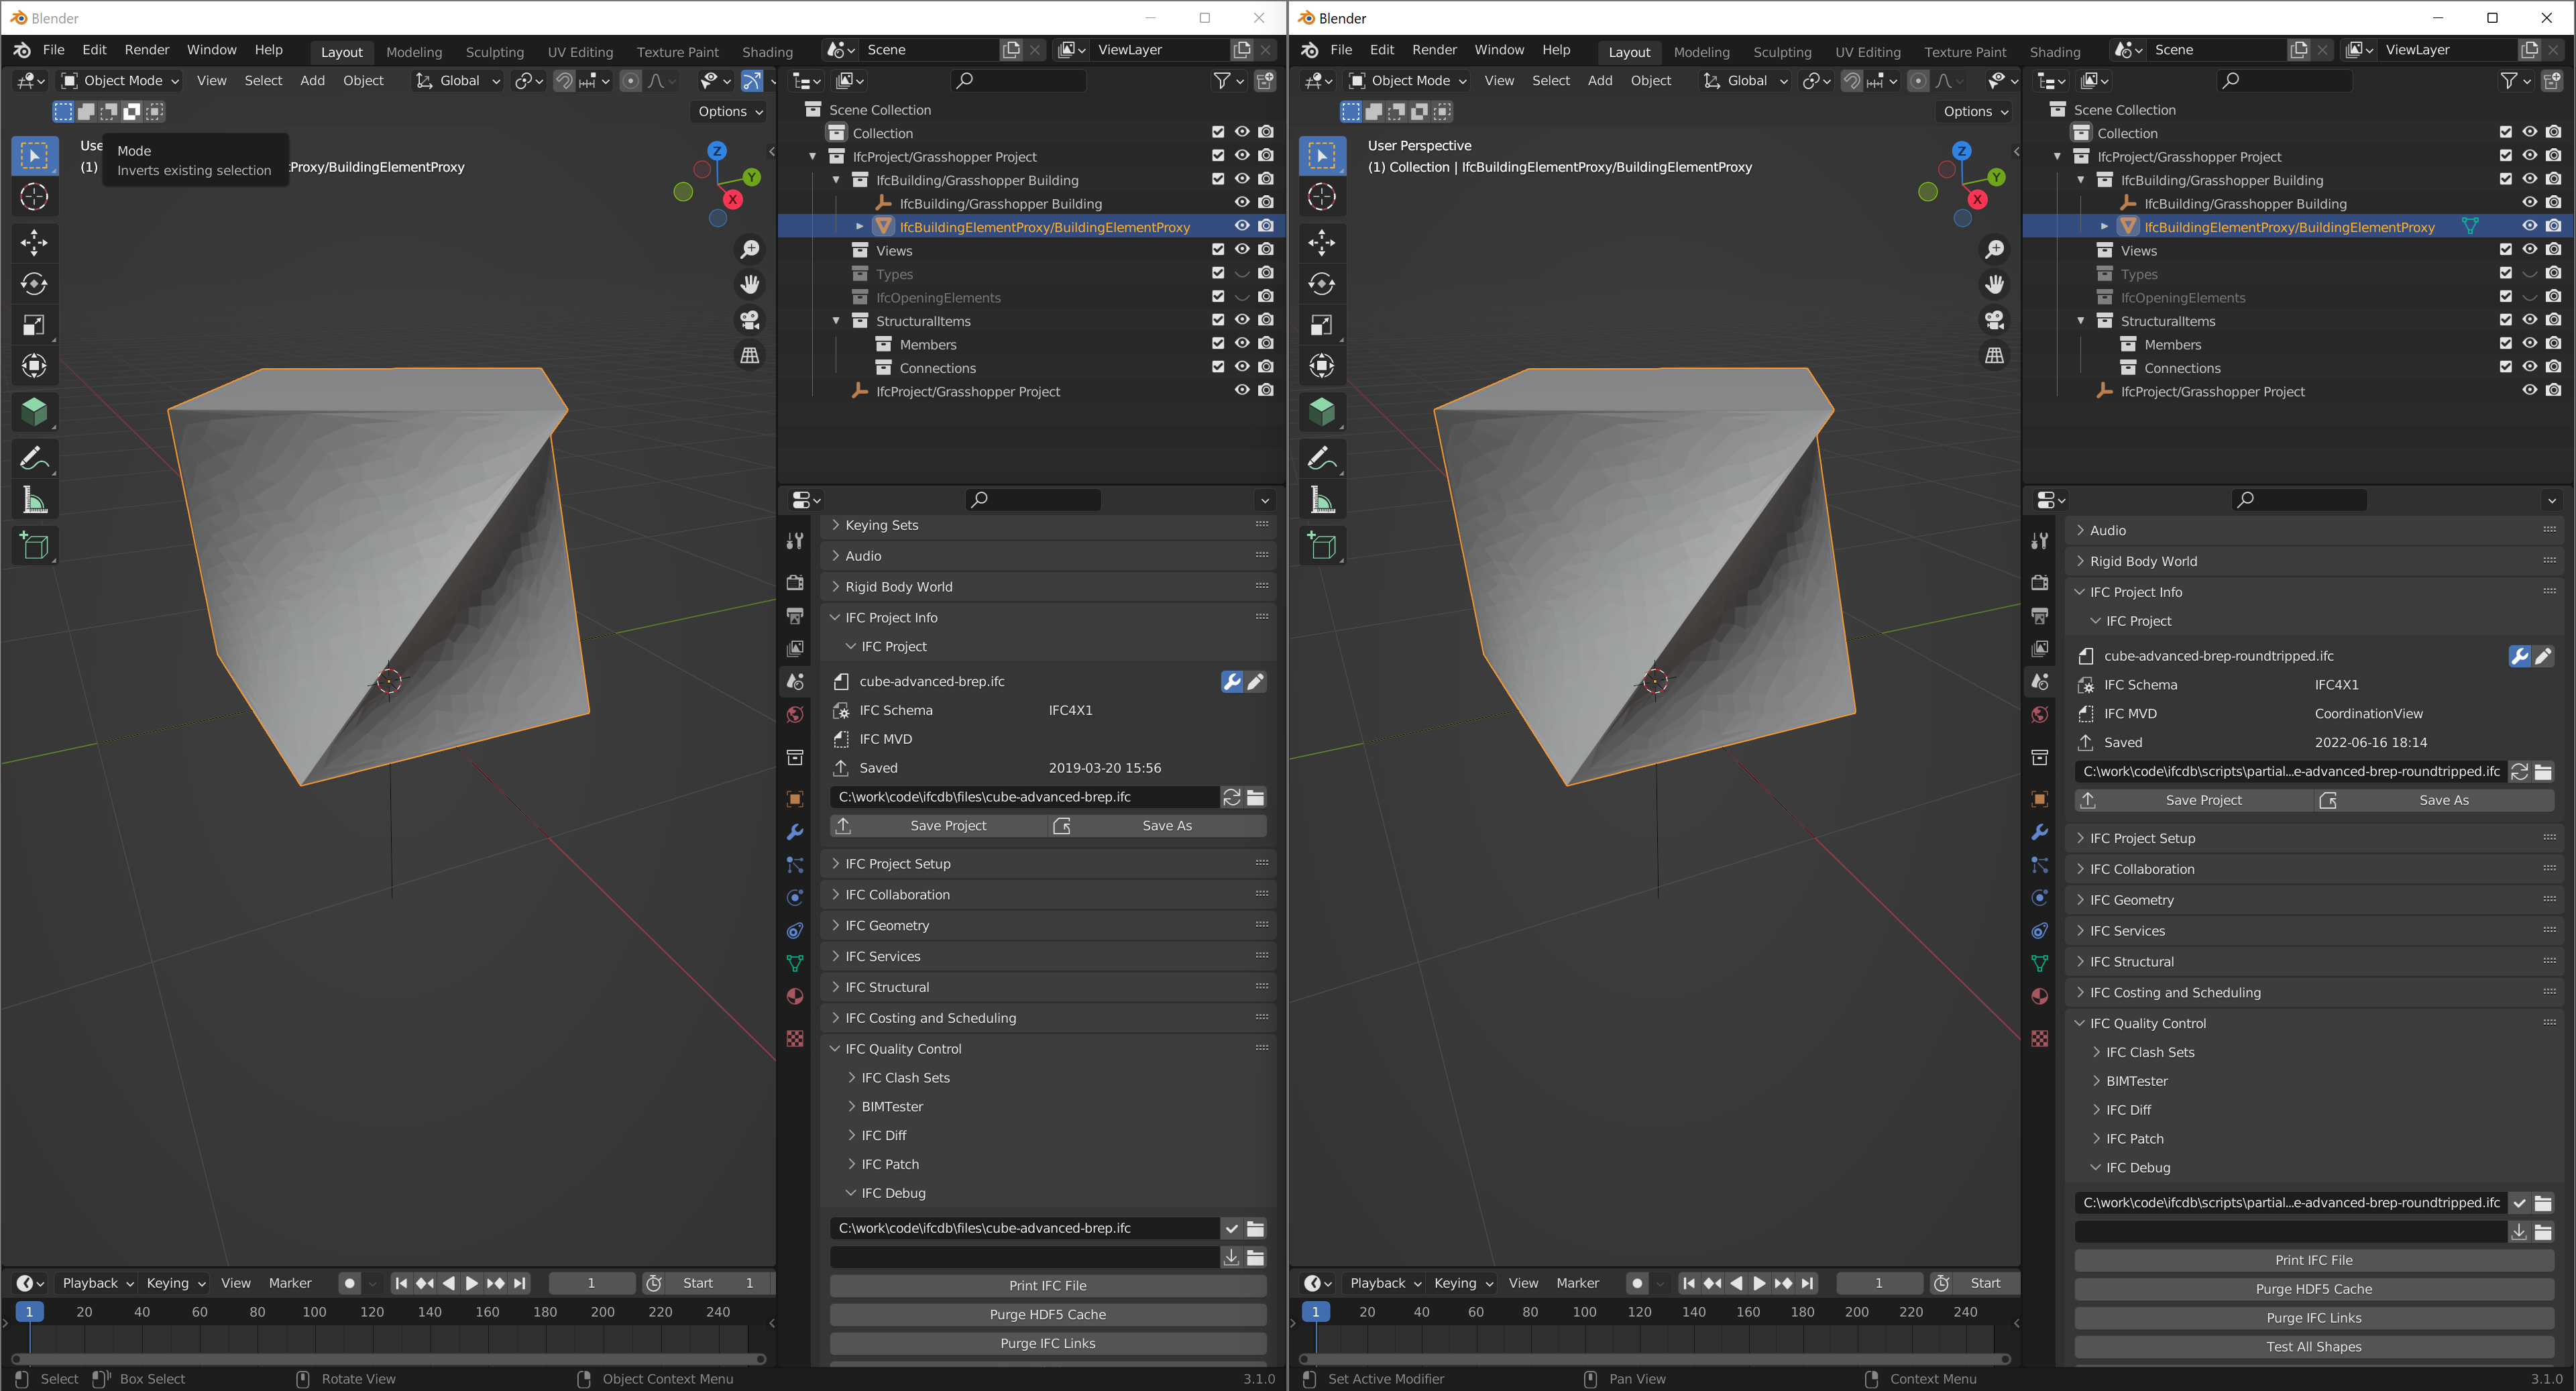The image size is (2576, 1391).
Task: Open UV Editing workspace in right window
Action: 1867,52
